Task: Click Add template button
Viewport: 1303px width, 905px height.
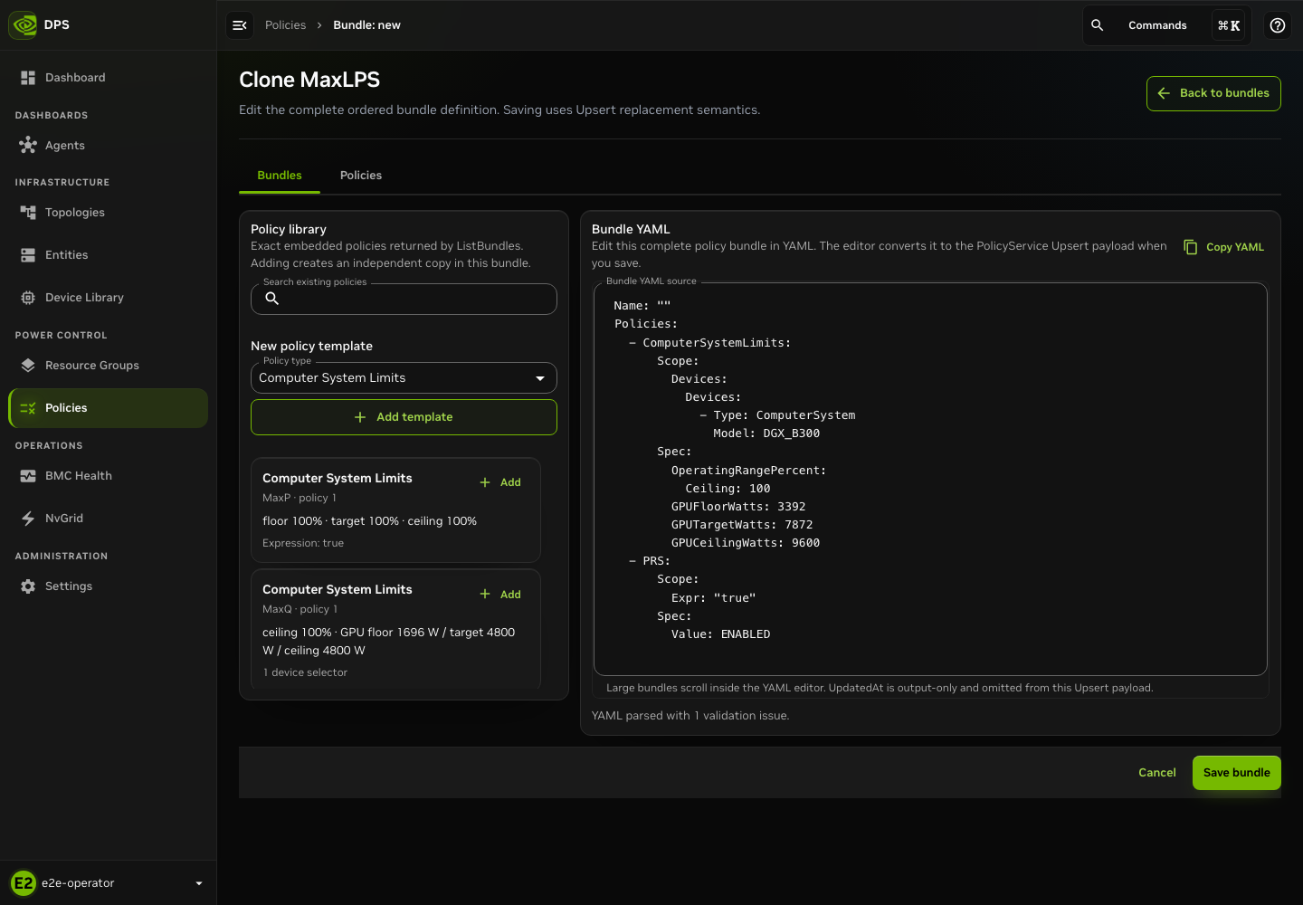Action: point(404,417)
